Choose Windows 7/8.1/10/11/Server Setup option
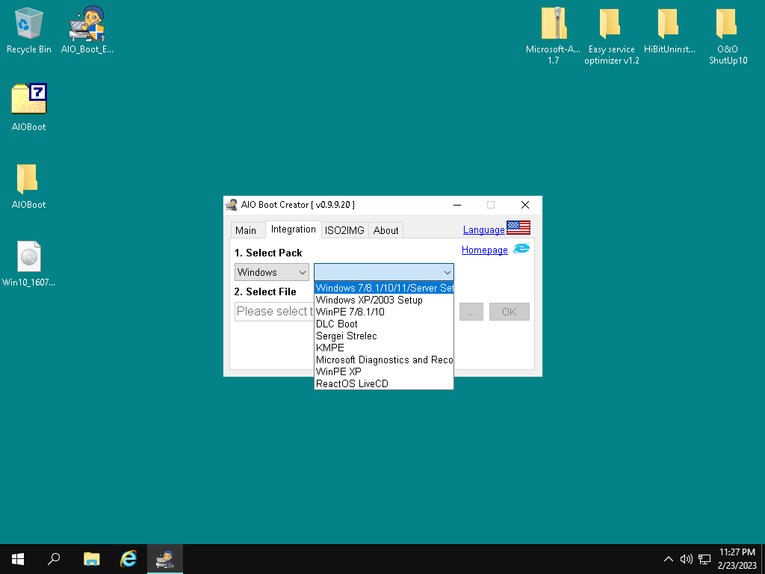This screenshot has height=574, width=765. point(384,288)
